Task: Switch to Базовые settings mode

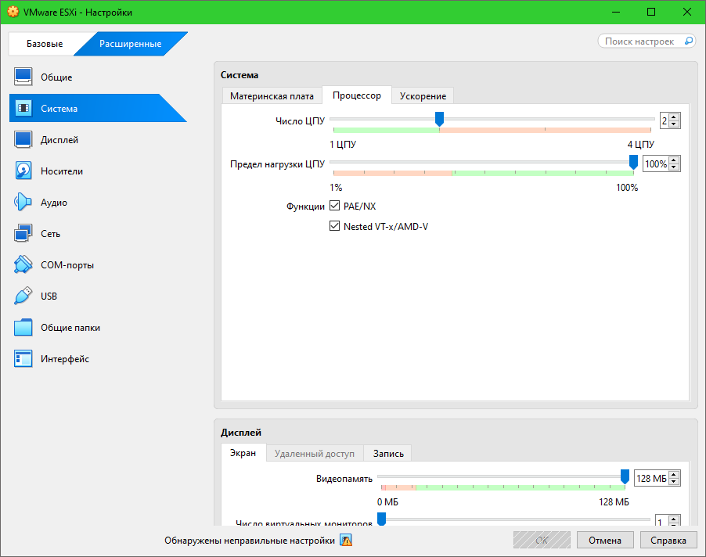Action: pyautogui.click(x=44, y=44)
